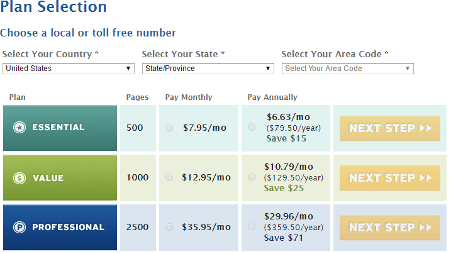Click the Essential plan banner label

coord(58,127)
